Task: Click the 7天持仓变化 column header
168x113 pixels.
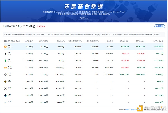Action: 141,41
